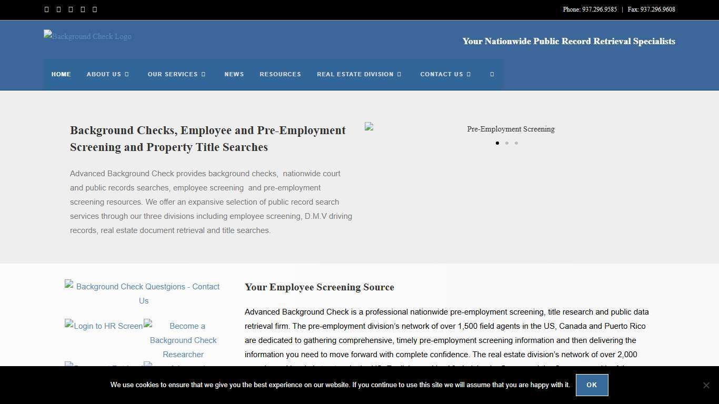Viewport: 719px width, 404px height.
Task: Switch to the second slider dot
Action: coord(507,143)
